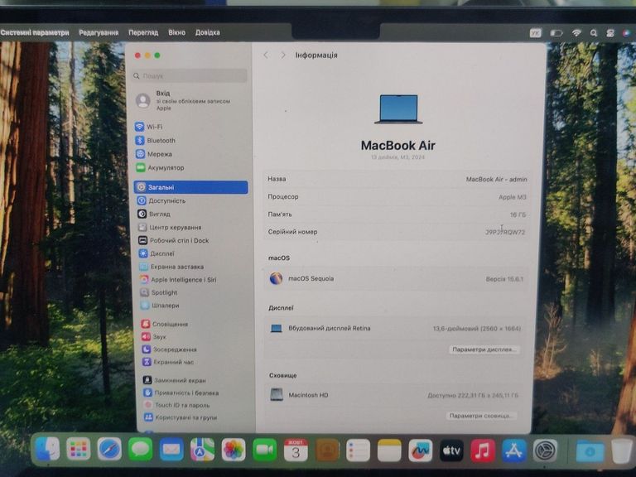Screen dimensions: 636x477
Task: Open Шпалери wallpaper settings
Action: point(160,305)
